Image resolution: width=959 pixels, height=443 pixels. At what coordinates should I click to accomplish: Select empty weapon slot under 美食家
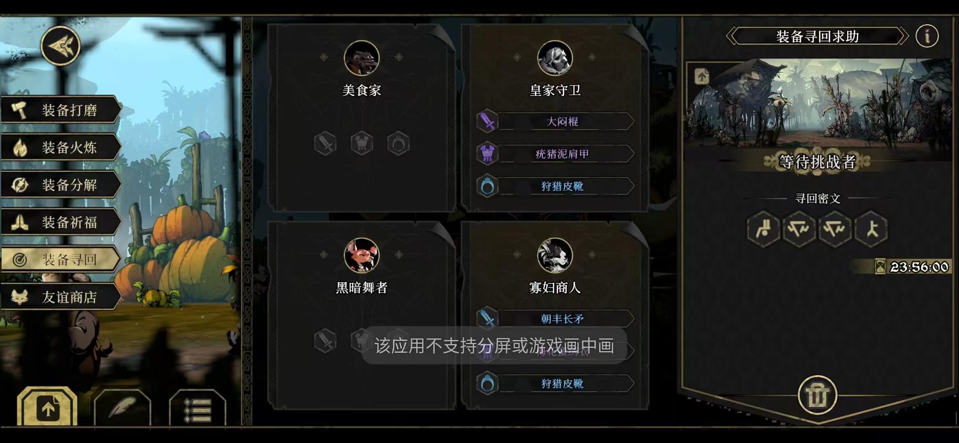(x=325, y=144)
